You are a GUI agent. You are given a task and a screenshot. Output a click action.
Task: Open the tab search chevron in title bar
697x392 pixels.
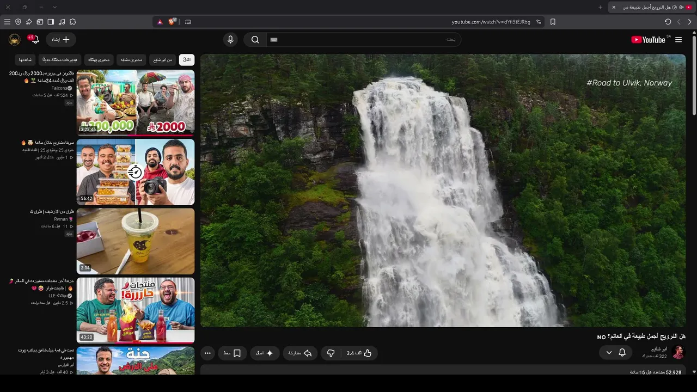54,7
